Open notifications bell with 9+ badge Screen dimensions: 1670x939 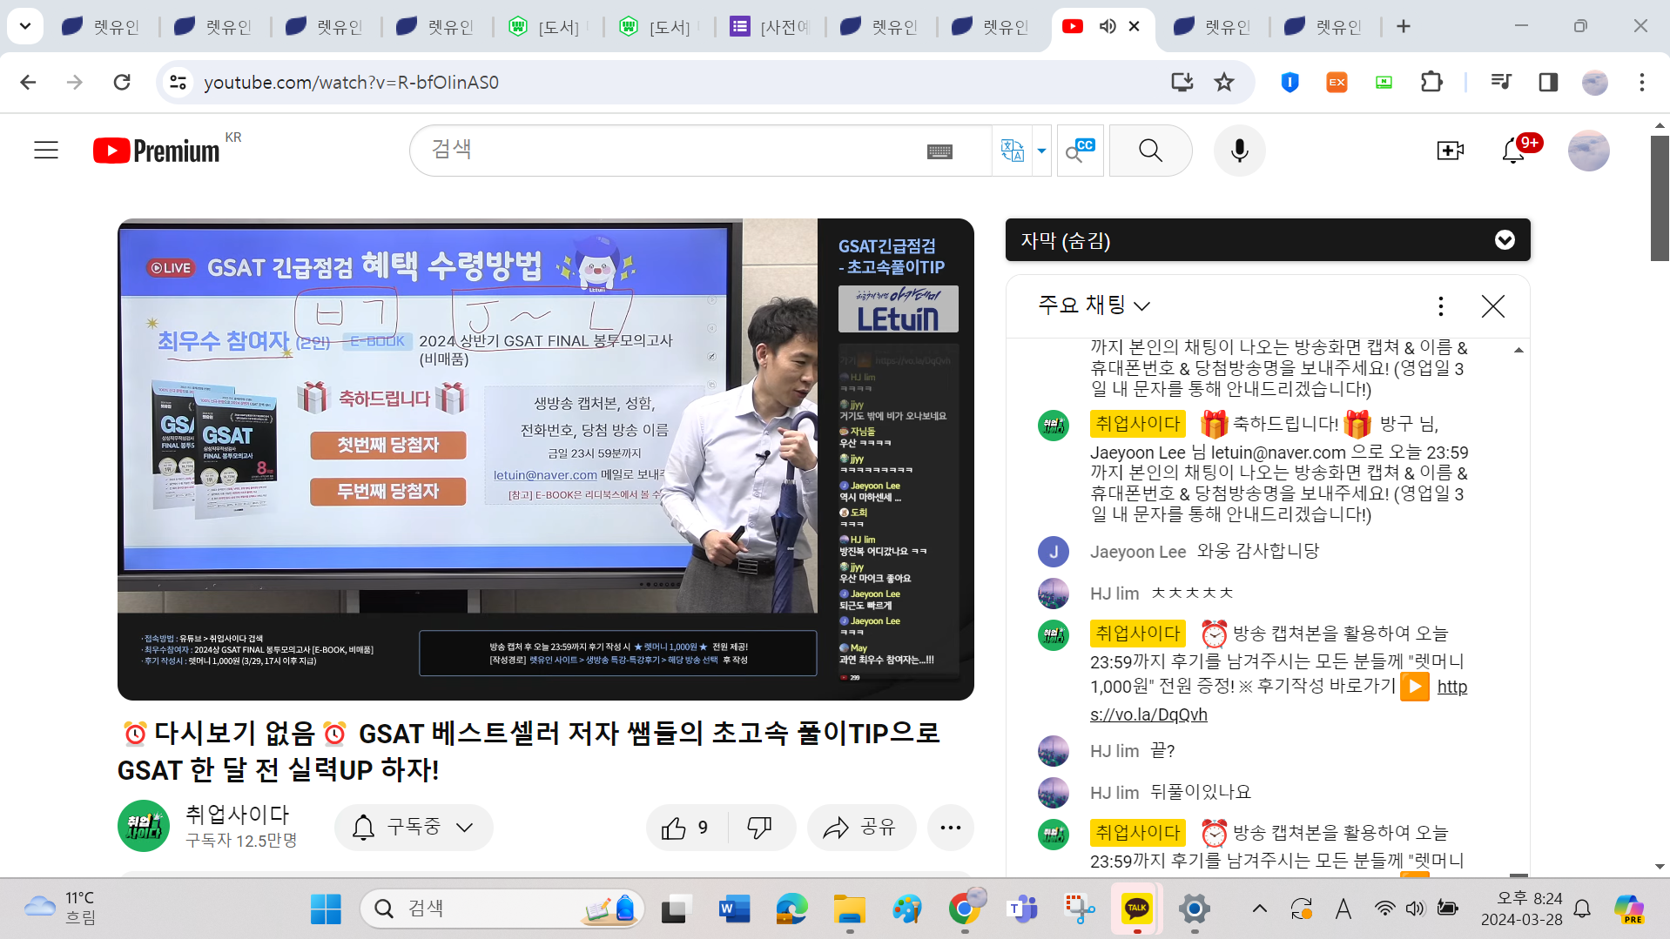coord(1514,151)
